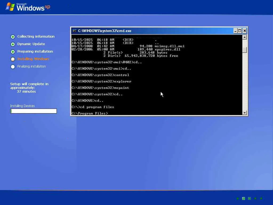Click the 'Installing Devices' label
Image resolution: width=273 pixels, height=205 pixels.
click(x=22, y=106)
